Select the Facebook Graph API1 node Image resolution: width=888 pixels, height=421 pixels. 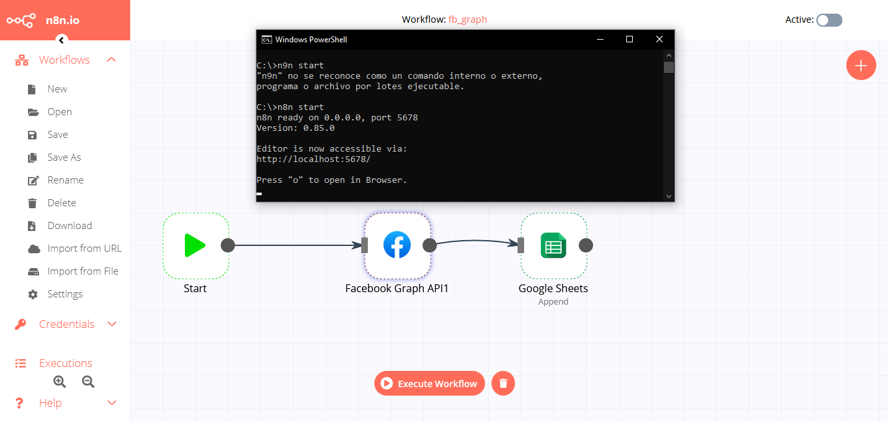coord(397,245)
